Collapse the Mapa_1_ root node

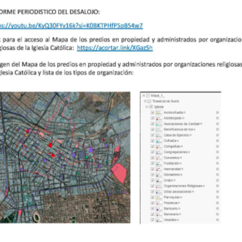143,95
